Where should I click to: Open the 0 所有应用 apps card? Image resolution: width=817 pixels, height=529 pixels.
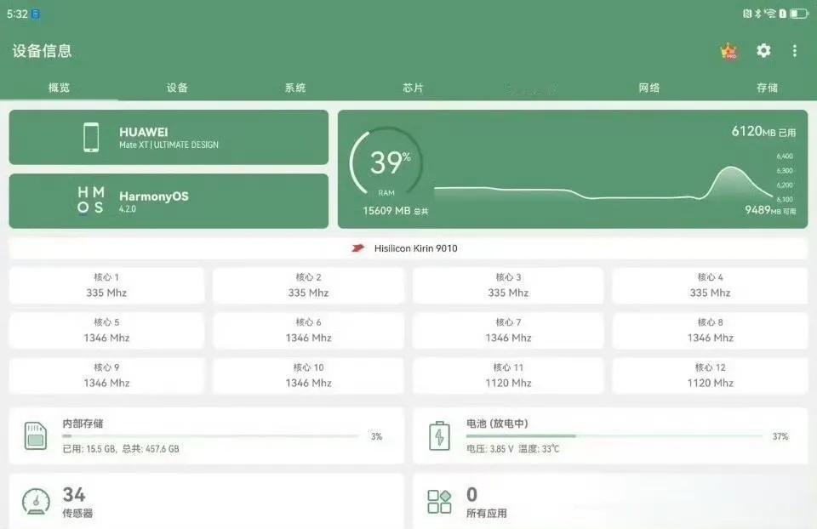pos(611,502)
